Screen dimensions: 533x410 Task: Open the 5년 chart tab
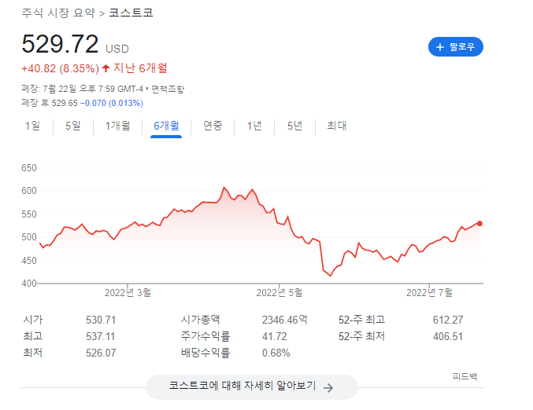[294, 126]
